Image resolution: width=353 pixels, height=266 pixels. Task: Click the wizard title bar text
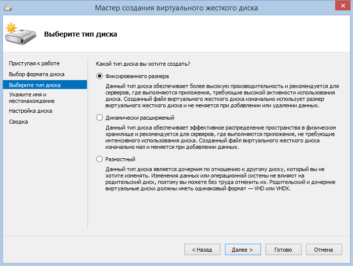pos(176,8)
